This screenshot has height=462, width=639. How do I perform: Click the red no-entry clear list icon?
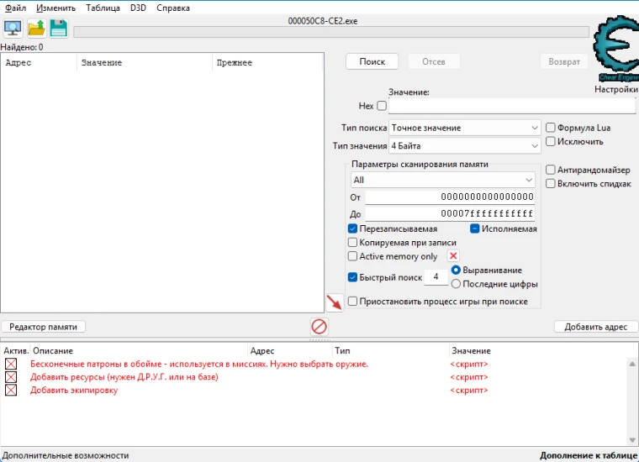coord(319,327)
